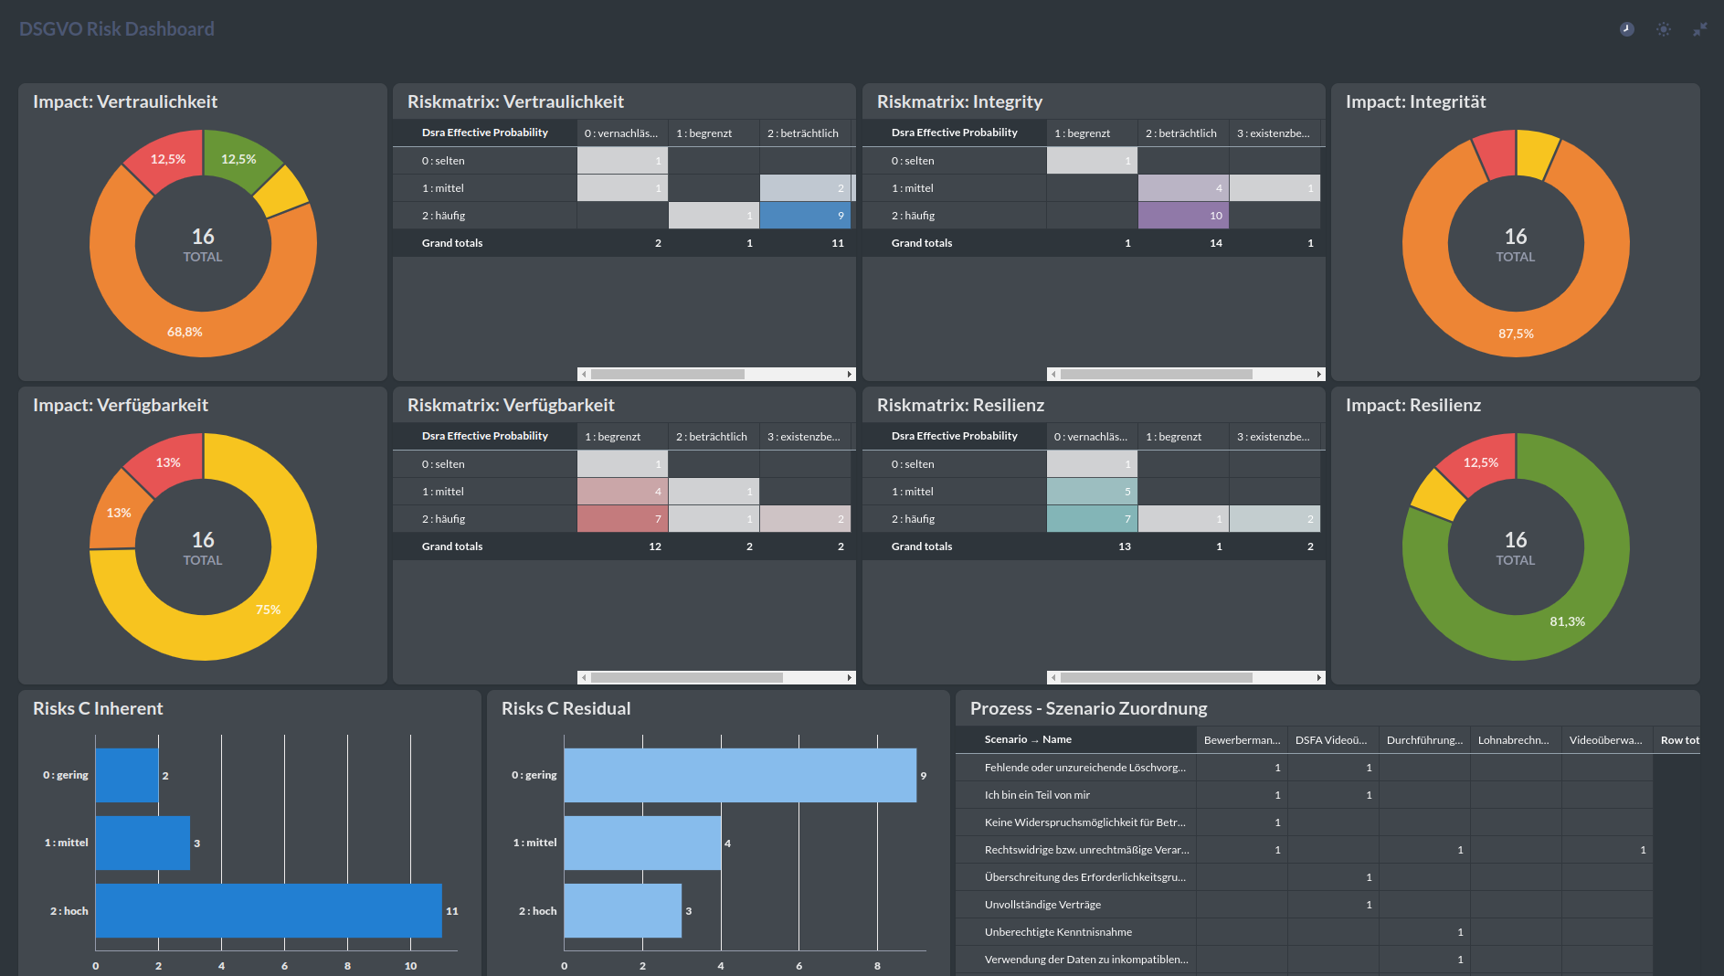Select the '0 : gering' bar in Risks C Residual
Screen dimensions: 1724x976
(x=739, y=775)
